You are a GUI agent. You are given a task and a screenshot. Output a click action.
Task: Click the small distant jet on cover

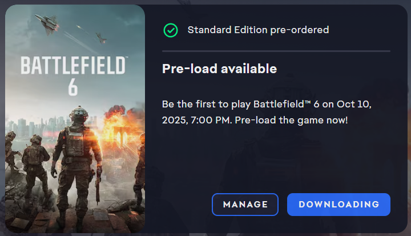pos(101,39)
